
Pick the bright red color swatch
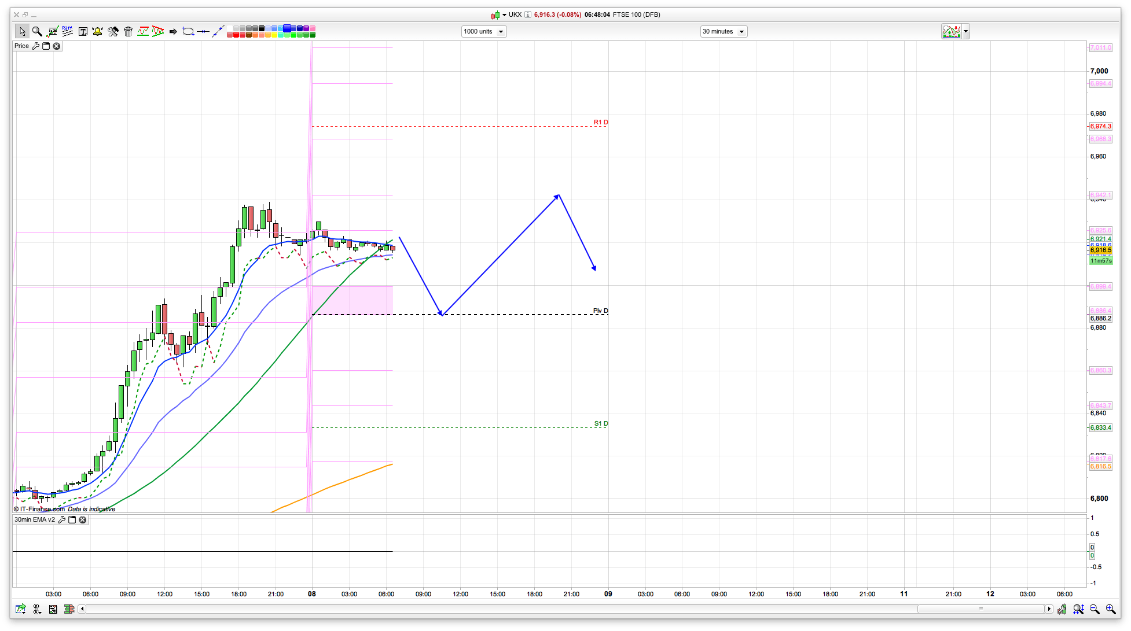coord(236,35)
